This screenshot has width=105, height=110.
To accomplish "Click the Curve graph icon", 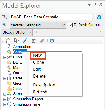I will (9, 57).
